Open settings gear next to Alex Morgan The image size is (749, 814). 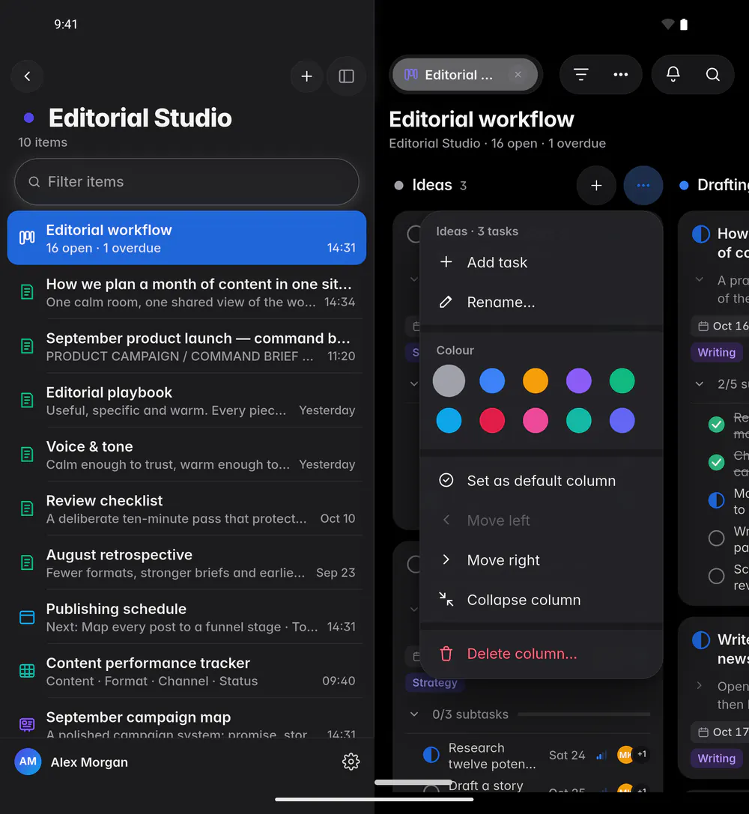click(x=351, y=762)
